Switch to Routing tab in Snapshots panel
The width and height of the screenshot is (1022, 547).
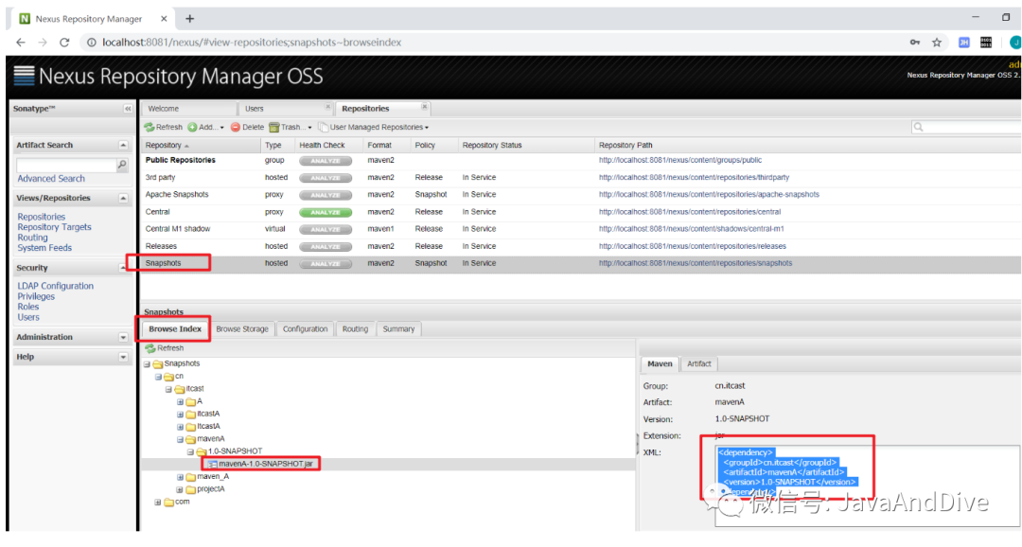click(x=355, y=329)
